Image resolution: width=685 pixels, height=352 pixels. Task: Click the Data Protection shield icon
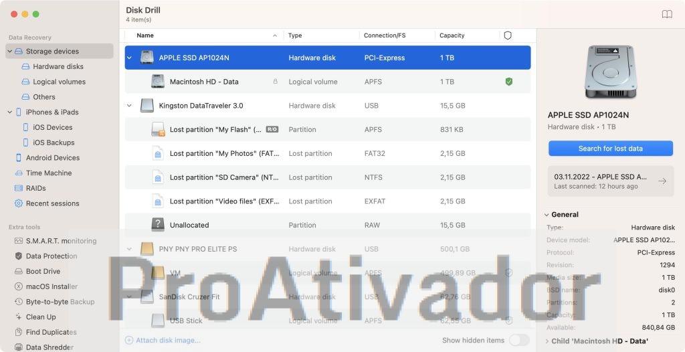pyautogui.click(x=18, y=256)
